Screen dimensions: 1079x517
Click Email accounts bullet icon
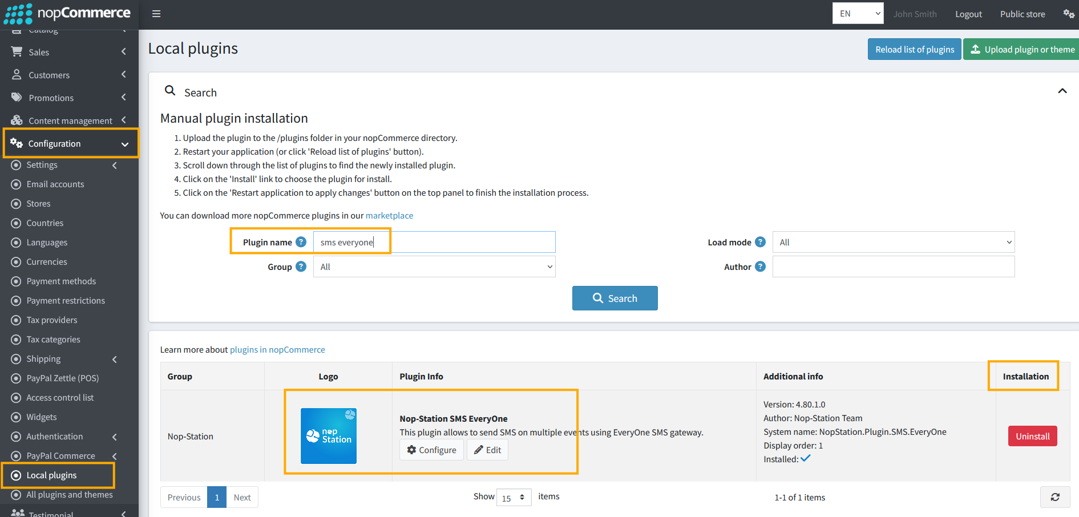[x=16, y=184]
